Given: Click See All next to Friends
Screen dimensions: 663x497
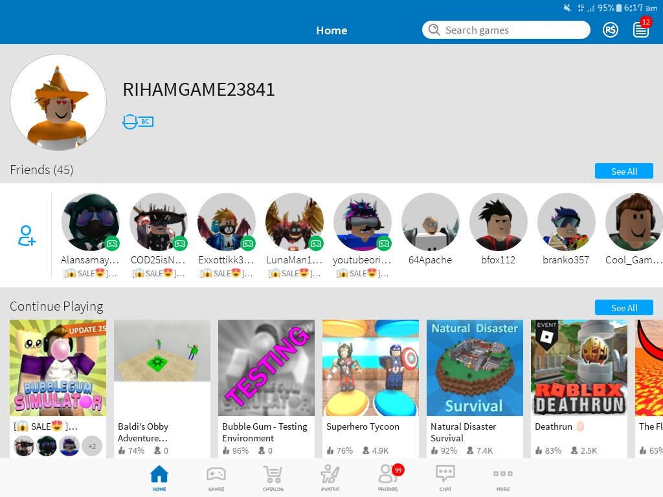Looking at the screenshot, I should click(624, 171).
